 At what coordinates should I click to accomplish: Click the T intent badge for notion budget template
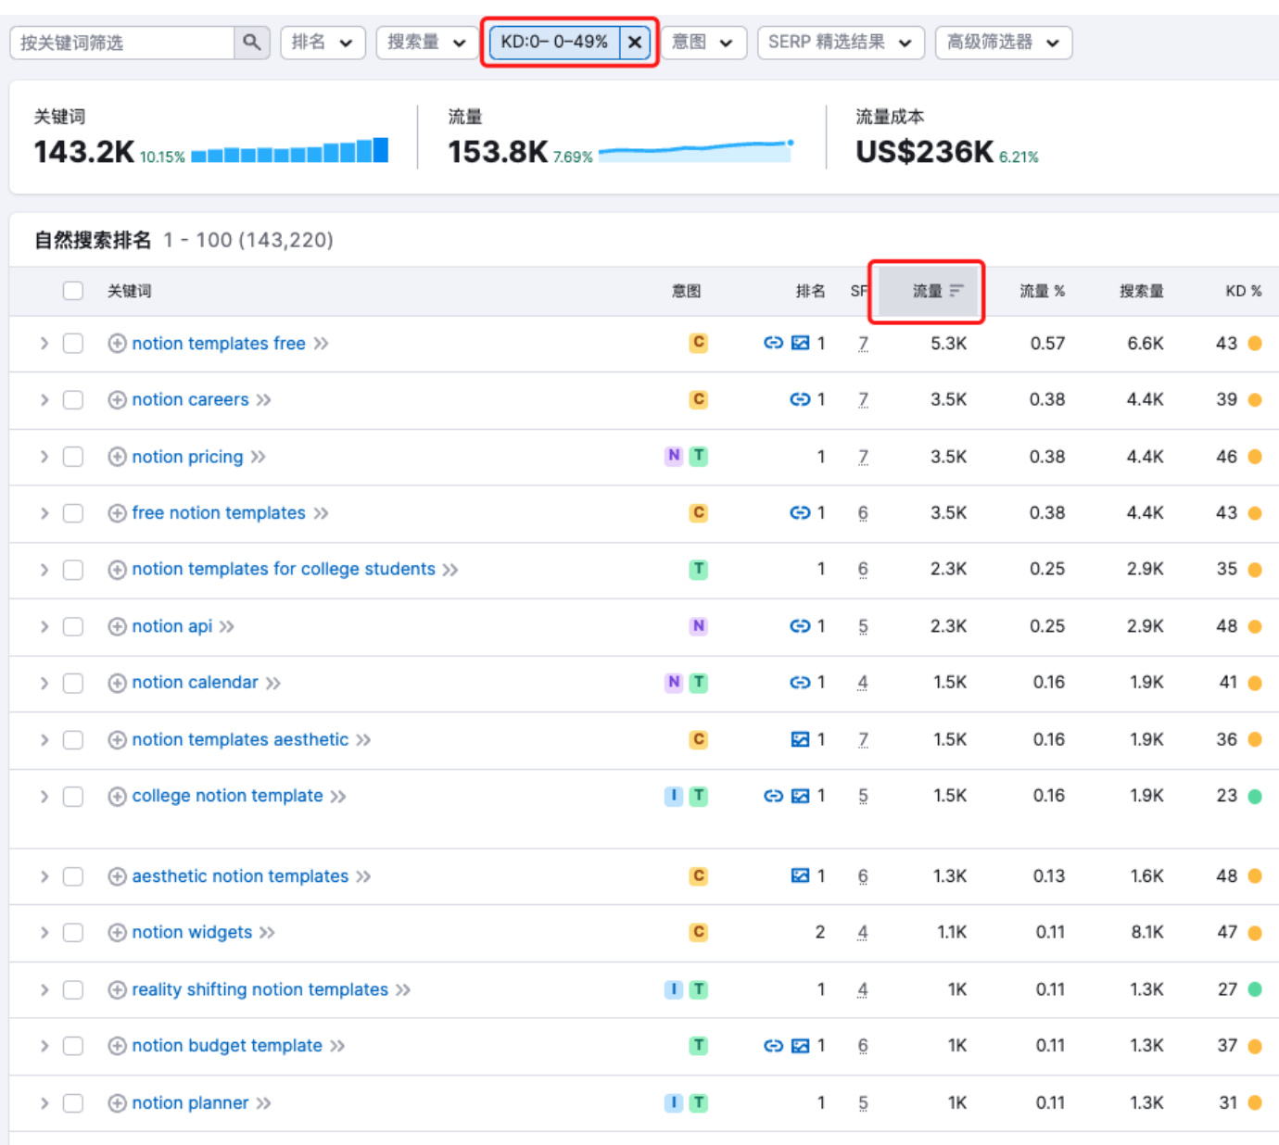[x=699, y=1046]
